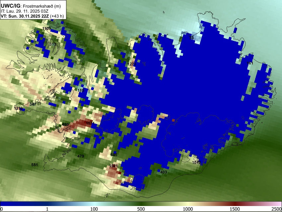Screen dimensions: 282x212
Task: Click the map value label 347
Action: coord(33,104)
